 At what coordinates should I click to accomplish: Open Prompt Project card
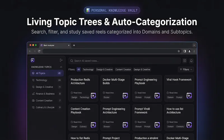point(115,137)
